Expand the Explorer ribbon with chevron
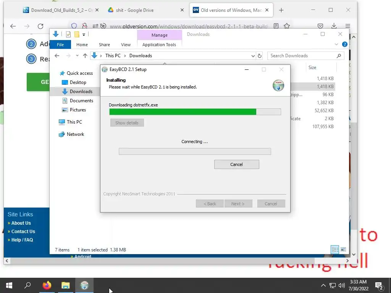Screen dimensions: 391x293 click(x=336, y=44)
